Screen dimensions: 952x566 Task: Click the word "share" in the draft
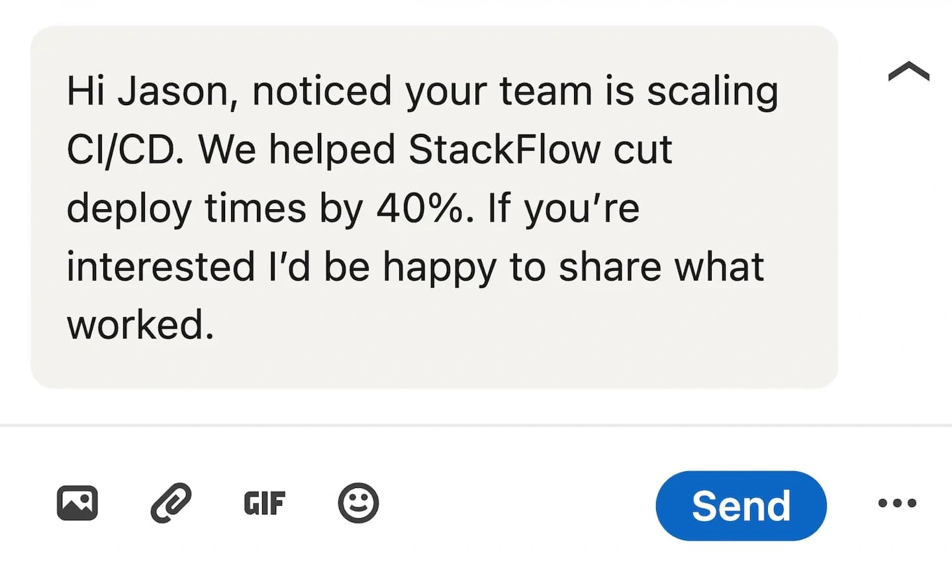pos(609,267)
